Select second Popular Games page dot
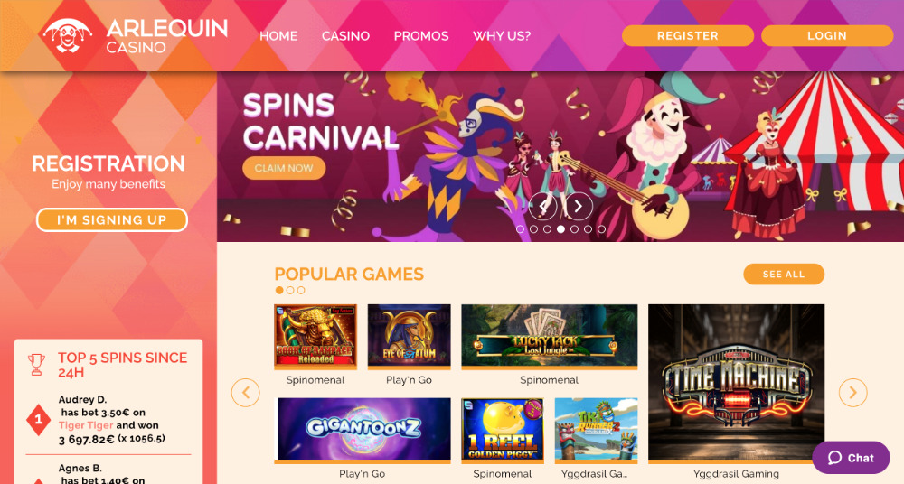 click(x=290, y=291)
